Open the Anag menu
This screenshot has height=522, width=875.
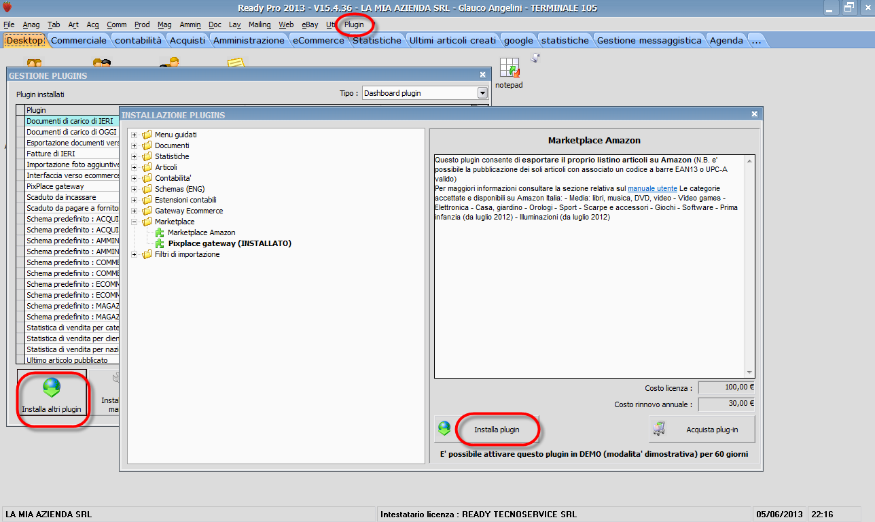click(x=31, y=24)
